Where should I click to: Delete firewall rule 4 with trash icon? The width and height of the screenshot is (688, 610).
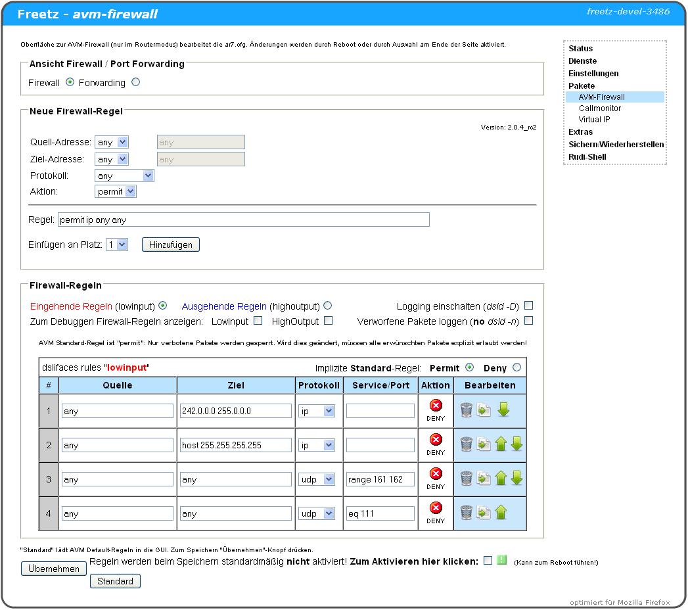(x=466, y=513)
